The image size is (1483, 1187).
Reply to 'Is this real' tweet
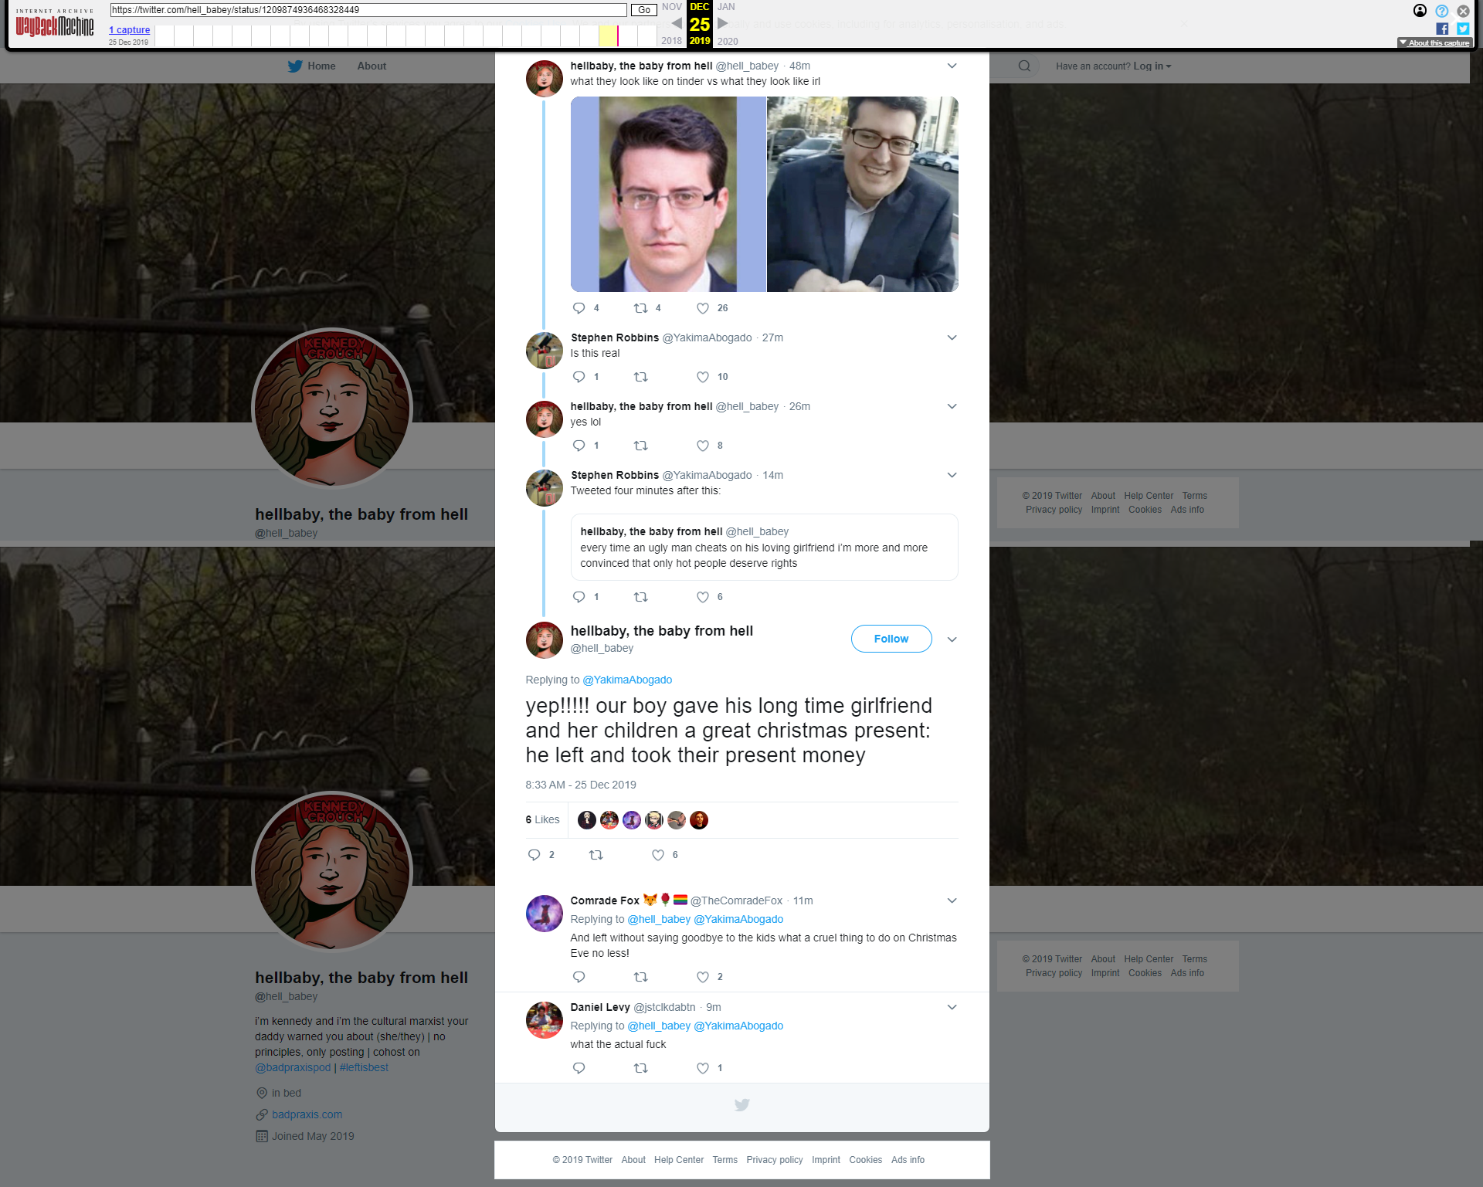click(579, 377)
